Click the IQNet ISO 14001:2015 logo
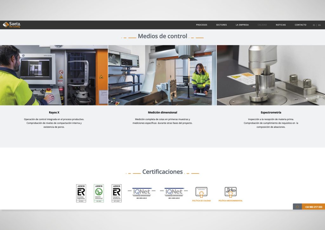This screenshot has height=230, width=325. 174,193
